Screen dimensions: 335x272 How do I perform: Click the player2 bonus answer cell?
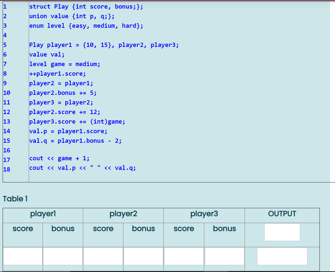tap(143, 256)
